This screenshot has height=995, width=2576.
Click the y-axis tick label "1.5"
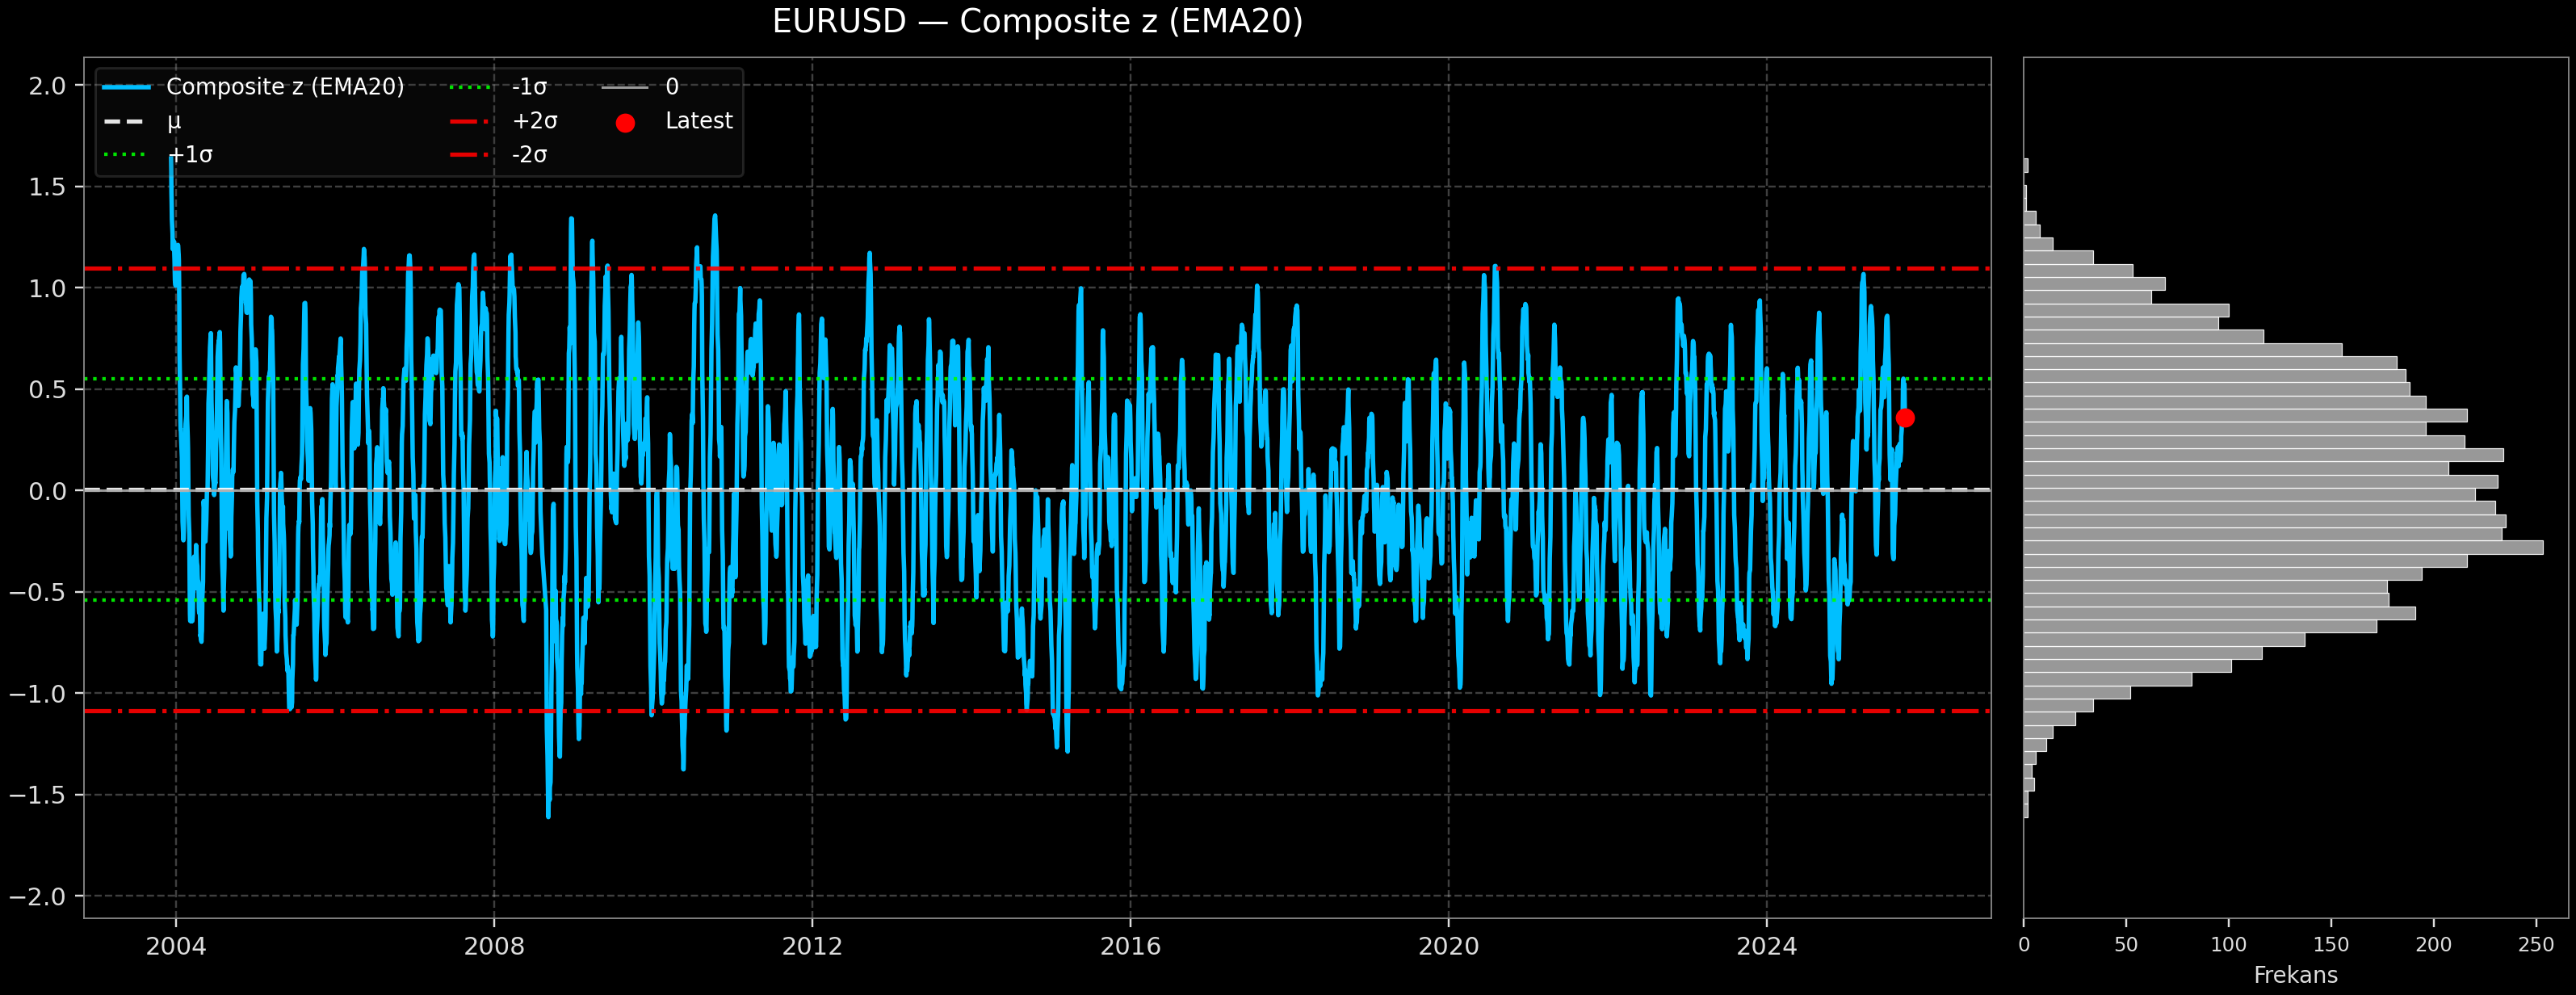coord(47,187)
